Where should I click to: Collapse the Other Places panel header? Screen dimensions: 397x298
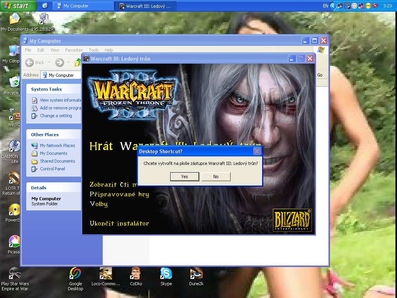[54, 135]
